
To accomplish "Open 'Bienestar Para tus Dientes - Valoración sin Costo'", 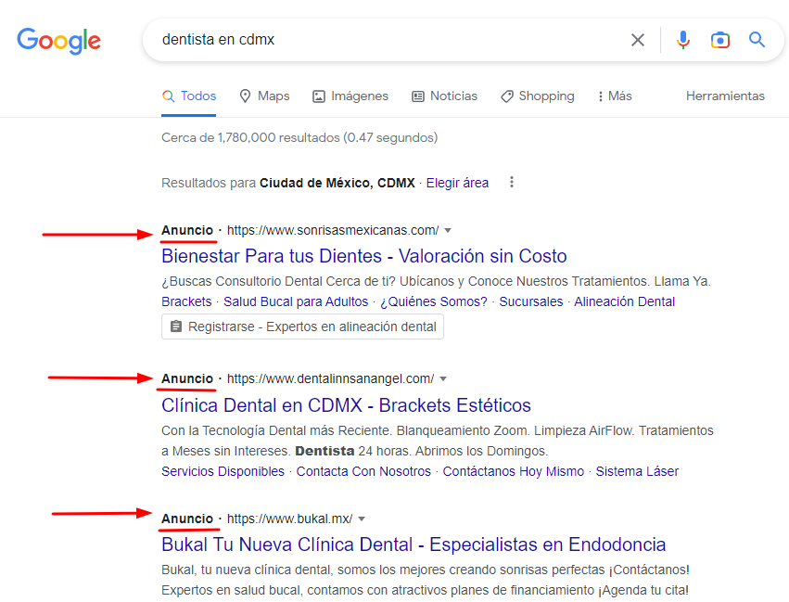I will point(364,256).
